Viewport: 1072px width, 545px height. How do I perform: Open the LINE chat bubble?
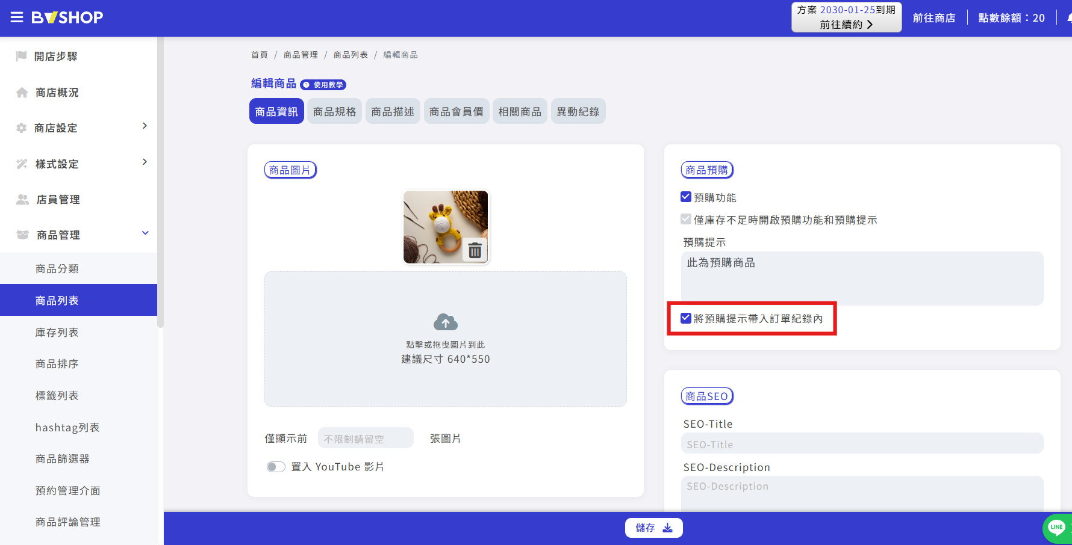1057,528
